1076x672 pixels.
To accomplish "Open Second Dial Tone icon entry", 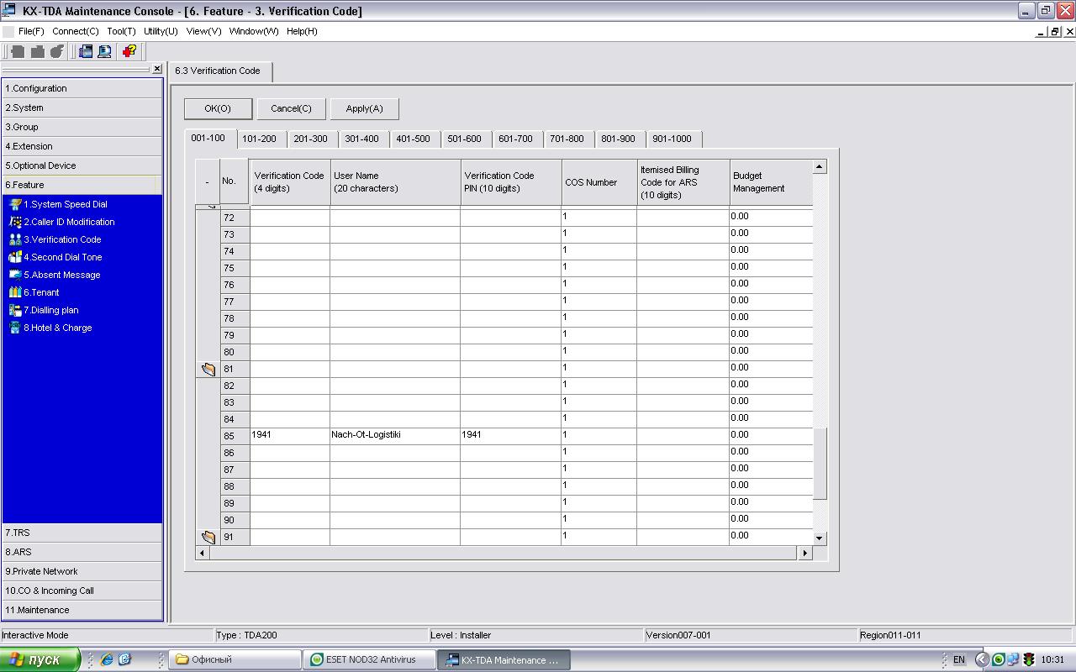I will click(15, 257).
